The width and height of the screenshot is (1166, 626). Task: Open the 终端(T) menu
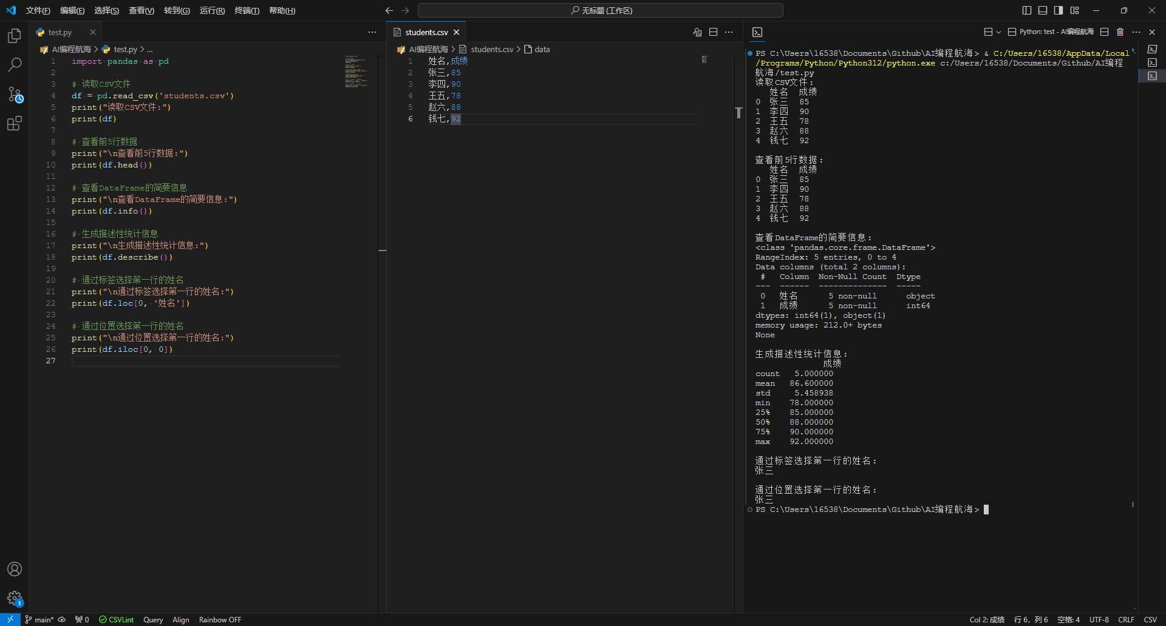[x=247, y=10]
